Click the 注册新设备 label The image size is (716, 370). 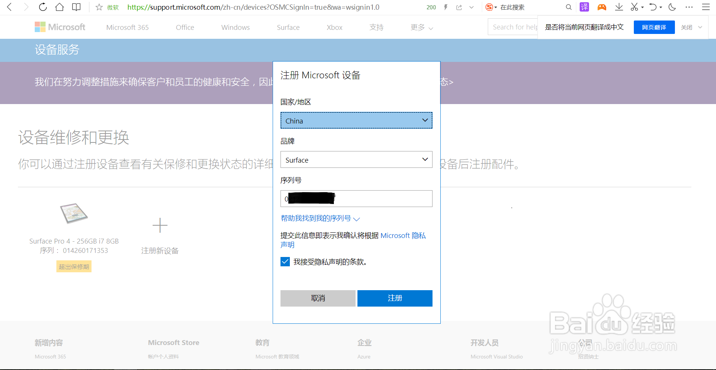coord(160,251)
